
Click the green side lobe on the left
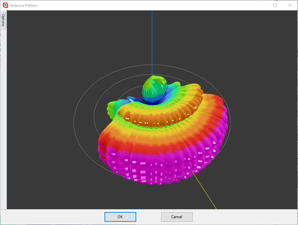[x=112, y=107]
